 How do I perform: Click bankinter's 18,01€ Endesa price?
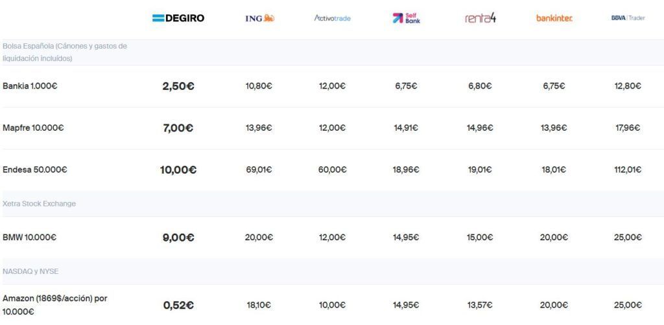(x=554, y=170)
